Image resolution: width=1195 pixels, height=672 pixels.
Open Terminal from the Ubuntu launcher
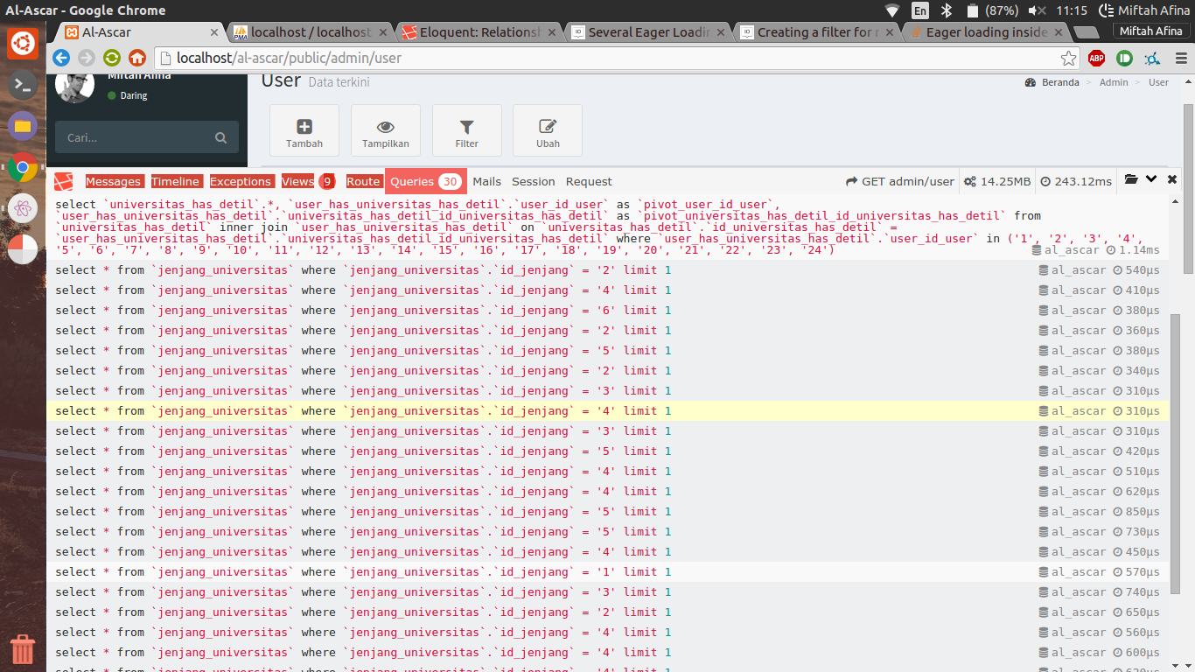coord(23,85)
